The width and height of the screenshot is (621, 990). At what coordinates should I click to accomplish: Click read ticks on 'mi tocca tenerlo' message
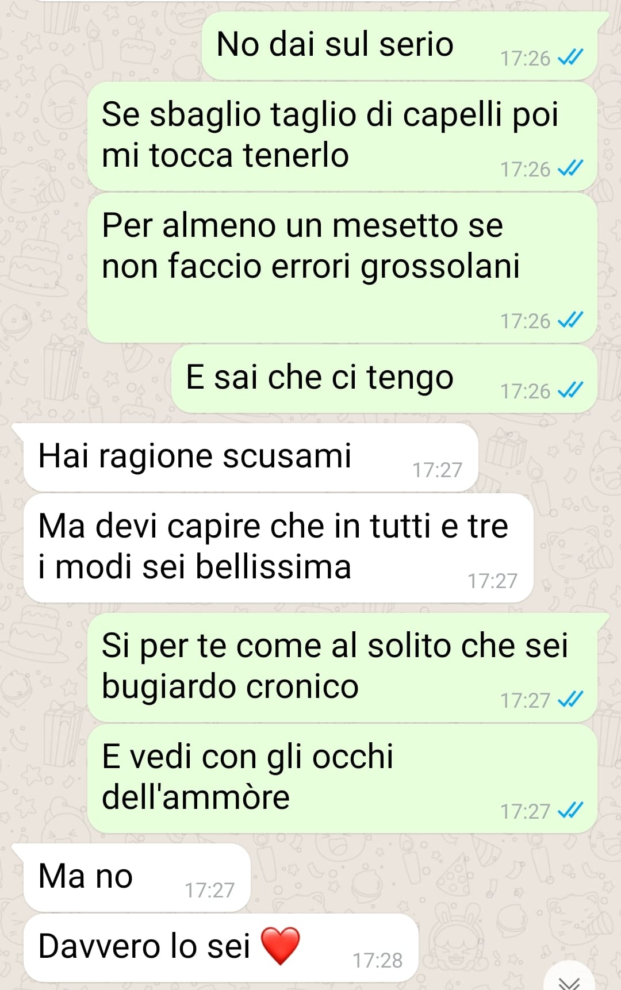coord(571,168)
